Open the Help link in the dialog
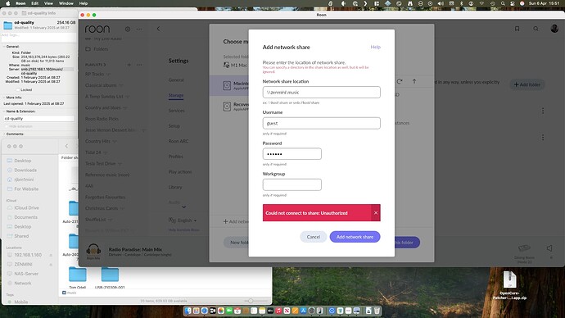 click(x=376, y=47)
